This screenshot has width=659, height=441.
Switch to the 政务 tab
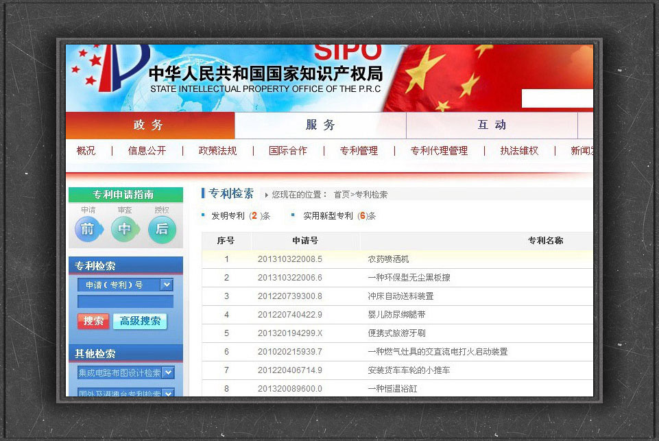pyautogui.click(x=149, y=125)
